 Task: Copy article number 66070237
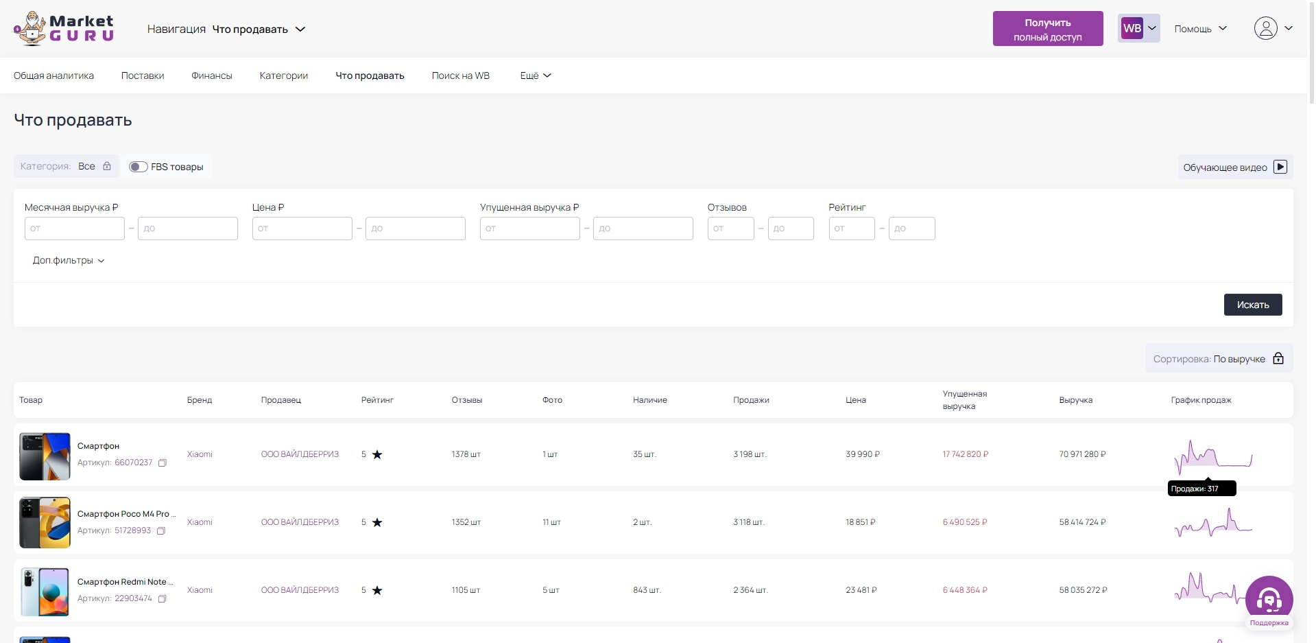pos(163,463)
